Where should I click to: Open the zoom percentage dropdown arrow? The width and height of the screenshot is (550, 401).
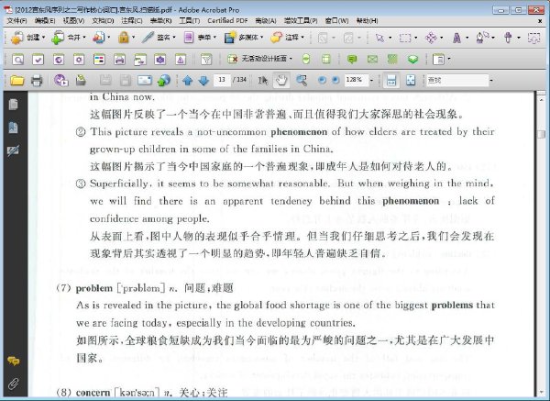371,81
